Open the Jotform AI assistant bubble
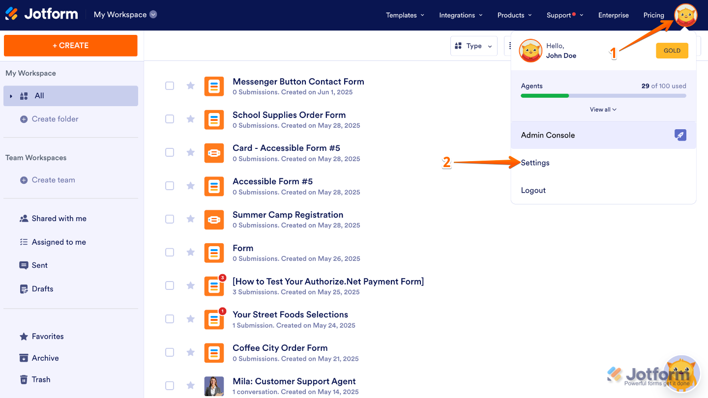 point(681,373)
